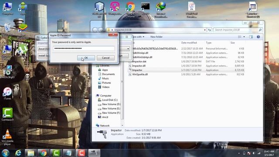The width and height of the screenshot is (279, 157).
Task: Select Network in the navigation pane
Action: click(105, 126)
